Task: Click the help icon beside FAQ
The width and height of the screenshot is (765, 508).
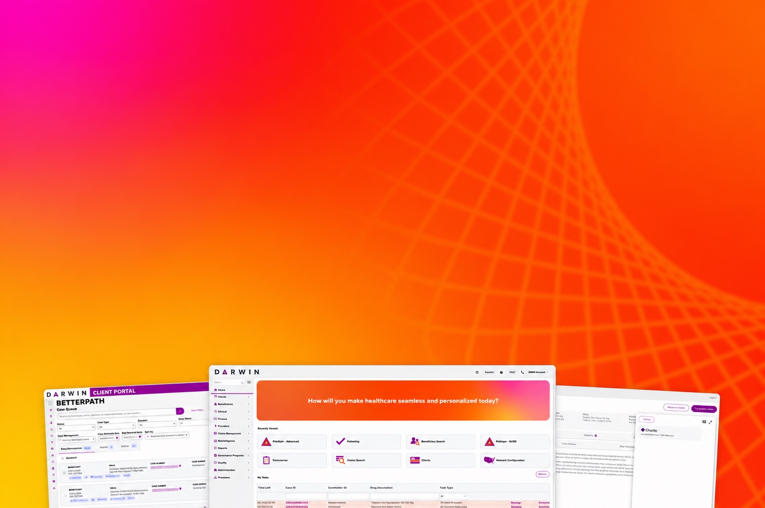Action: [x=501, y=372]
